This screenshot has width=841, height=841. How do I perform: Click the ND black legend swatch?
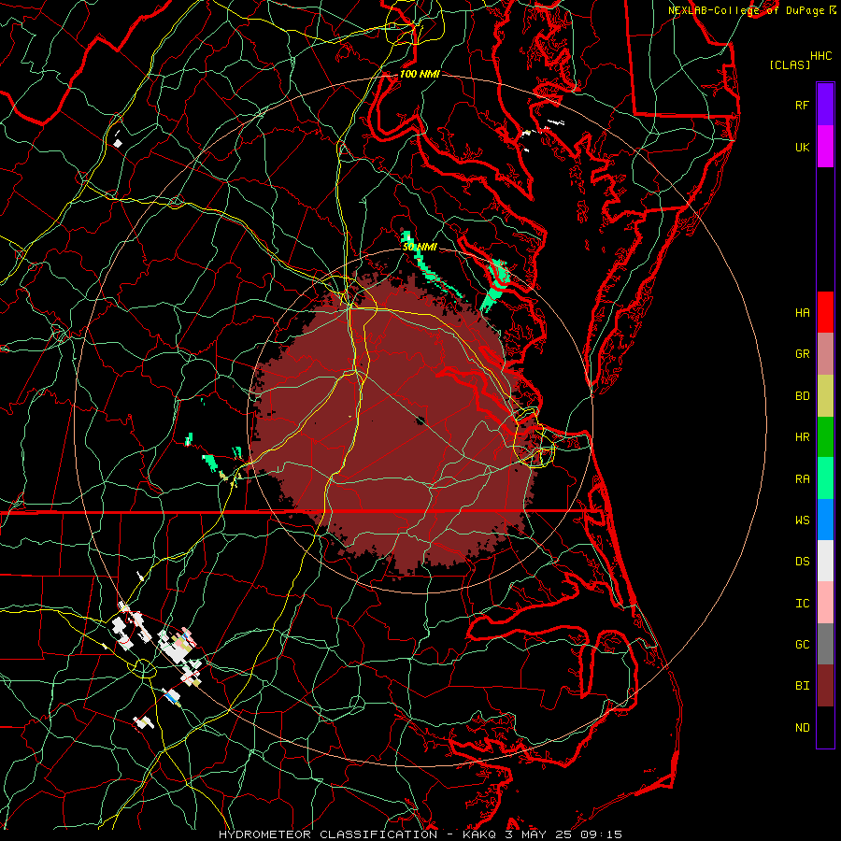coord(825,727)
